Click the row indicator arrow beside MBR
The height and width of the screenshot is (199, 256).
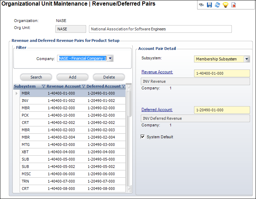16,94
